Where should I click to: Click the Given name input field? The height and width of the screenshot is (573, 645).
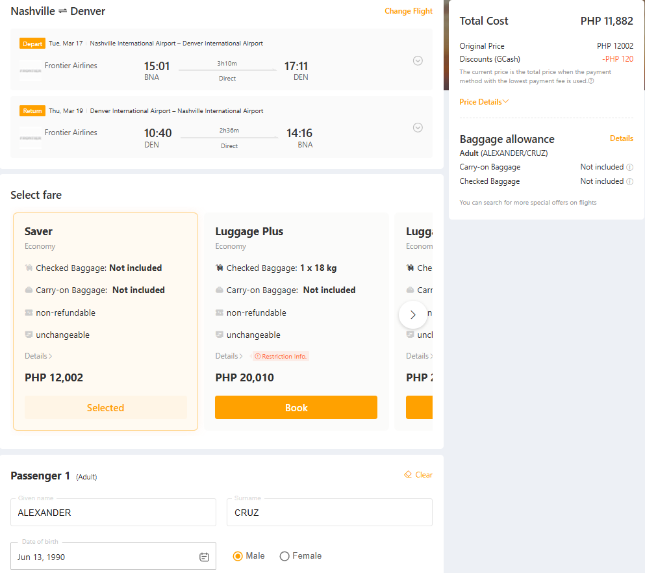click(x=113, y=512)
